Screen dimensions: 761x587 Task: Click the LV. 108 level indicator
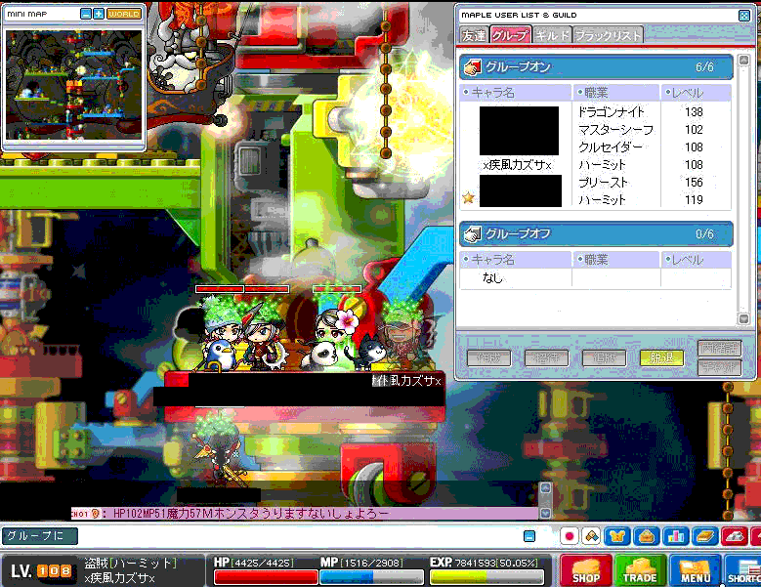(41, 571)
